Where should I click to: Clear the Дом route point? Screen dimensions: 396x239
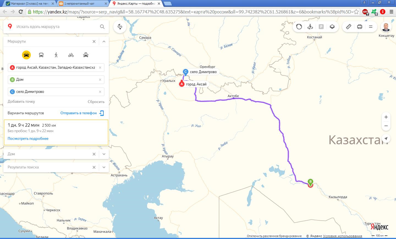click(x=100, y=80)
